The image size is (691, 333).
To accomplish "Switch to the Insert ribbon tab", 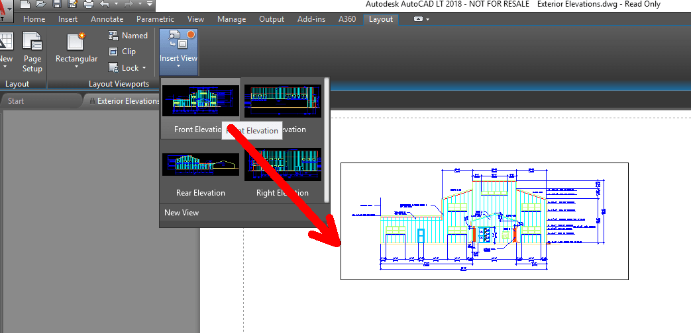I will tap(68, 19).
